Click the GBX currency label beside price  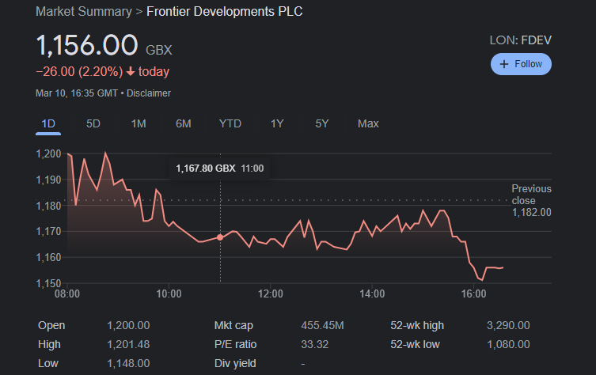coord(159,50)
